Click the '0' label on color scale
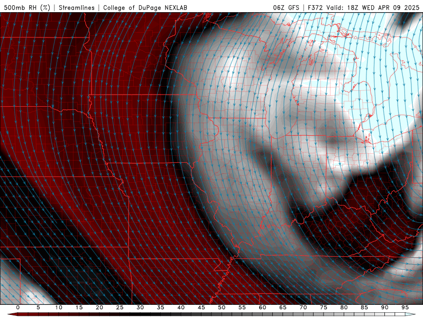This screenshot has height=317, width=423. [18, 307]
